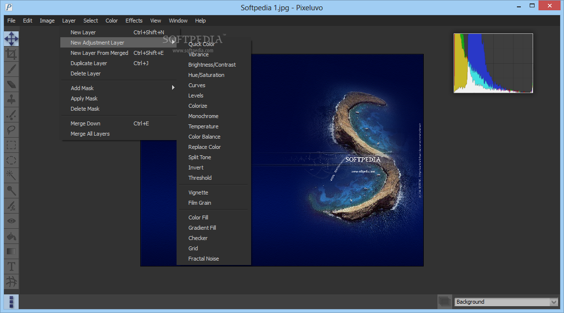Select the Gradient tool
This screenshot has width=564, height=313.
[11, 251]
